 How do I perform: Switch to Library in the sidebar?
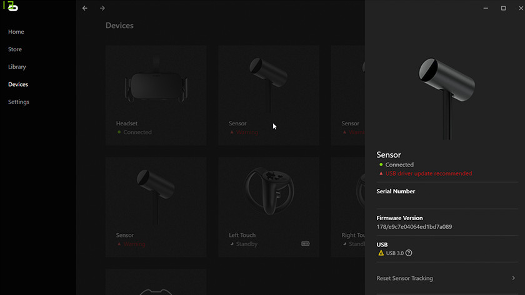tap(17, 67)
